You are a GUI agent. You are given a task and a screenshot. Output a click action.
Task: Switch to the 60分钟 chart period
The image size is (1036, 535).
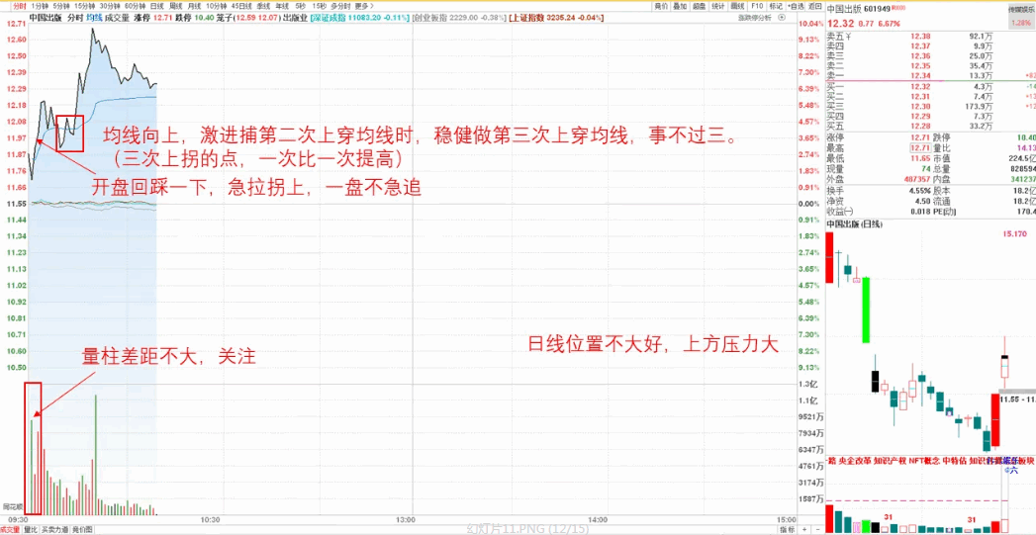(x=136, y=6)
